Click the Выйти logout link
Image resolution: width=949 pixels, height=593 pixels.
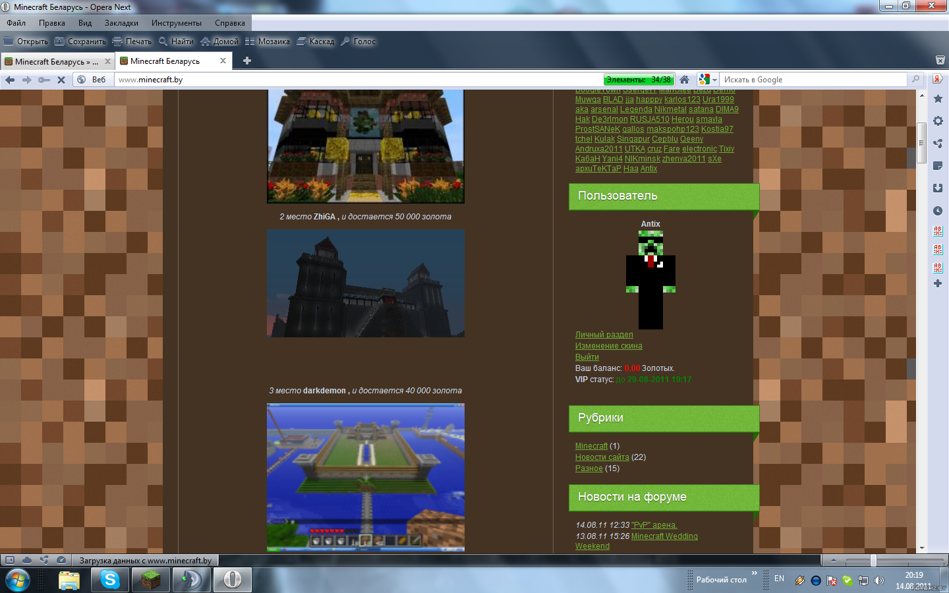pyautogui.click(x=587, y=357)
